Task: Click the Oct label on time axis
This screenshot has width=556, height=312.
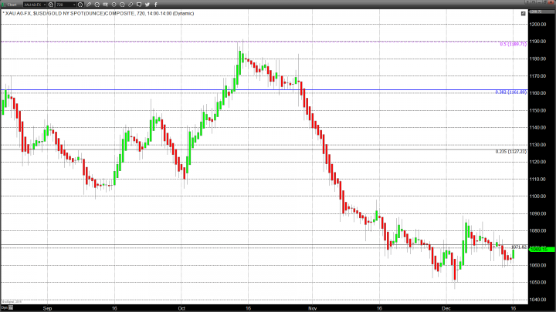Action: (x=181, y=308)
